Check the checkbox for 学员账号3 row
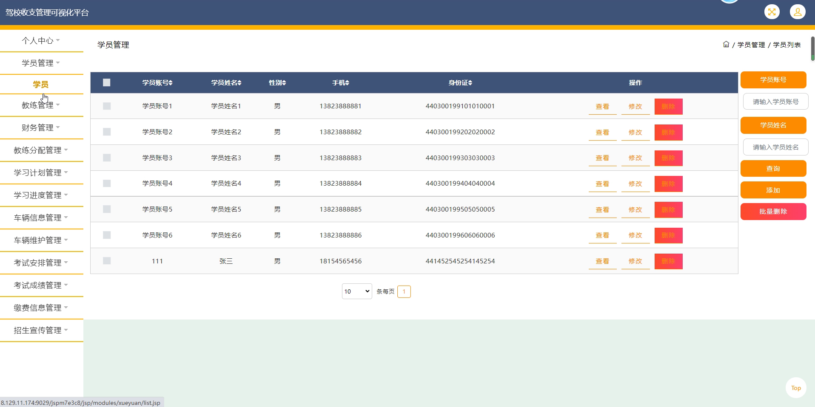815x407 pixels. (107, 158)
